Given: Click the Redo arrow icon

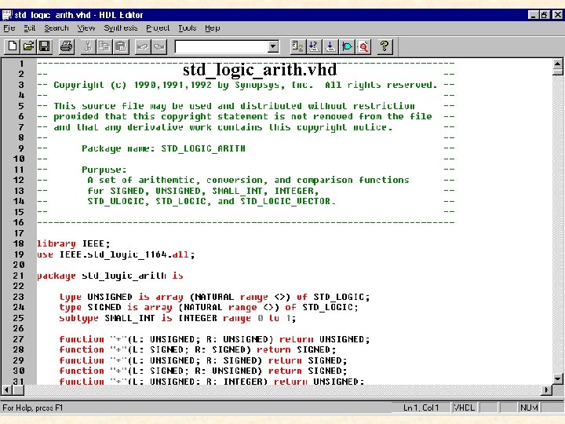Looking at the screenshot, I should pos(159,46).
